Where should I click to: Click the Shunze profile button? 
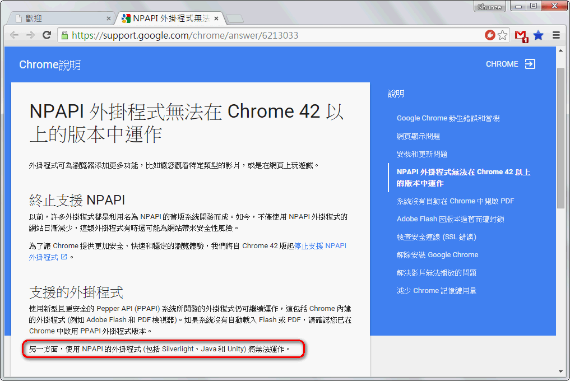(489, 7)
